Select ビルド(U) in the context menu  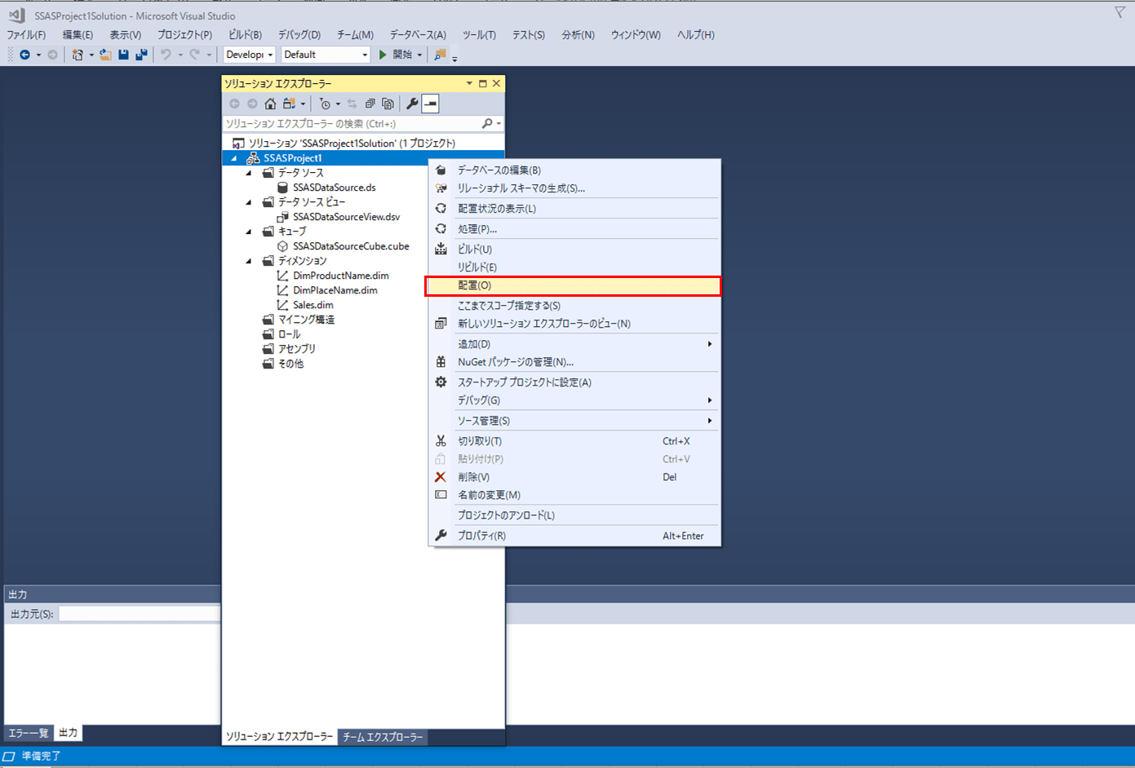click(x=574, y=249)
